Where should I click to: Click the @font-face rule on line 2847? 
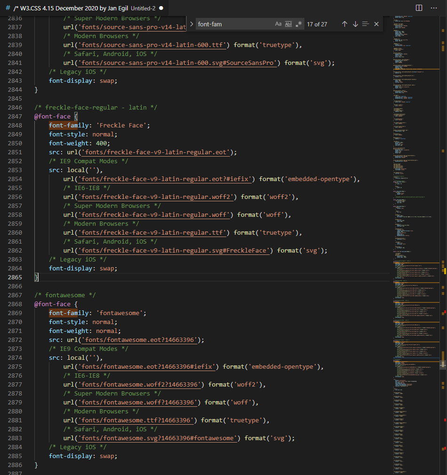pos(52,117)
